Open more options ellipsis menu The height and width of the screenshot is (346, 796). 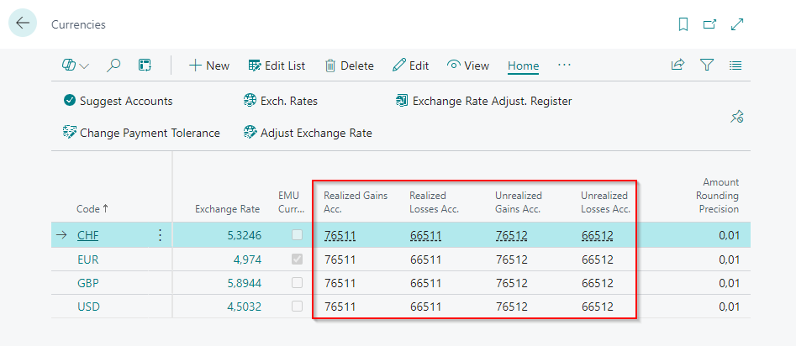click(564, 66)
